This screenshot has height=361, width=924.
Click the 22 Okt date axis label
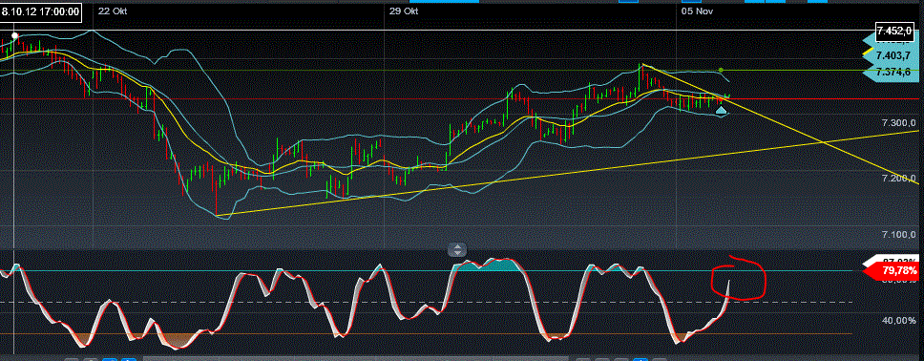[x=112, y=11]
